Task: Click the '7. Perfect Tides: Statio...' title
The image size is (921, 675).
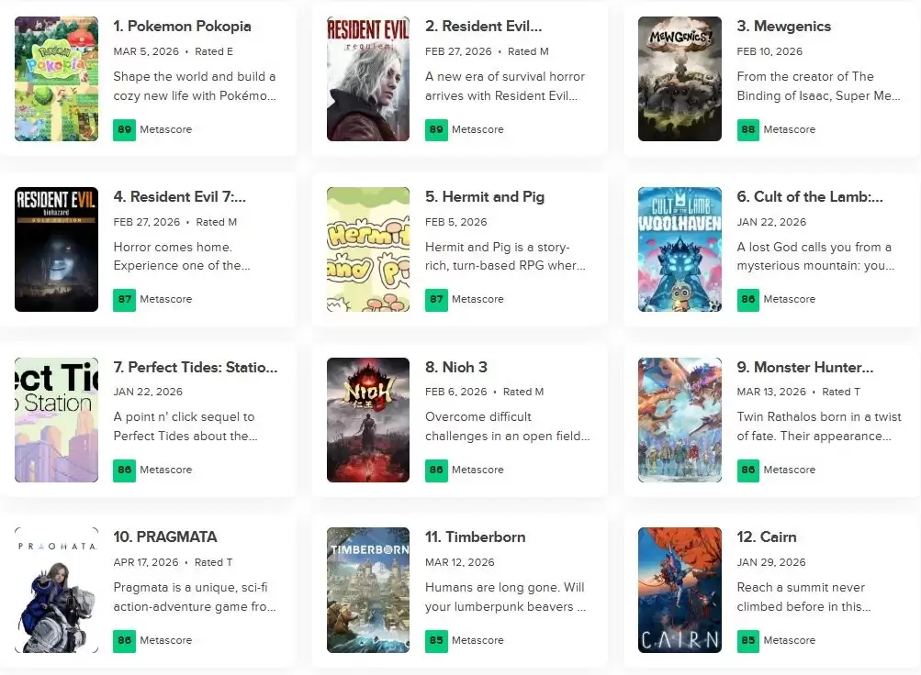Action: point(195,367)
